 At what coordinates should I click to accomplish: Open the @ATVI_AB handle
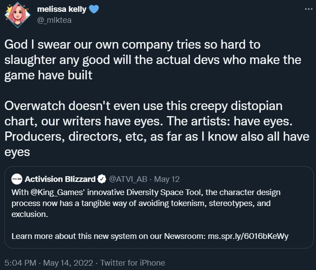click(x=128, y=179)
